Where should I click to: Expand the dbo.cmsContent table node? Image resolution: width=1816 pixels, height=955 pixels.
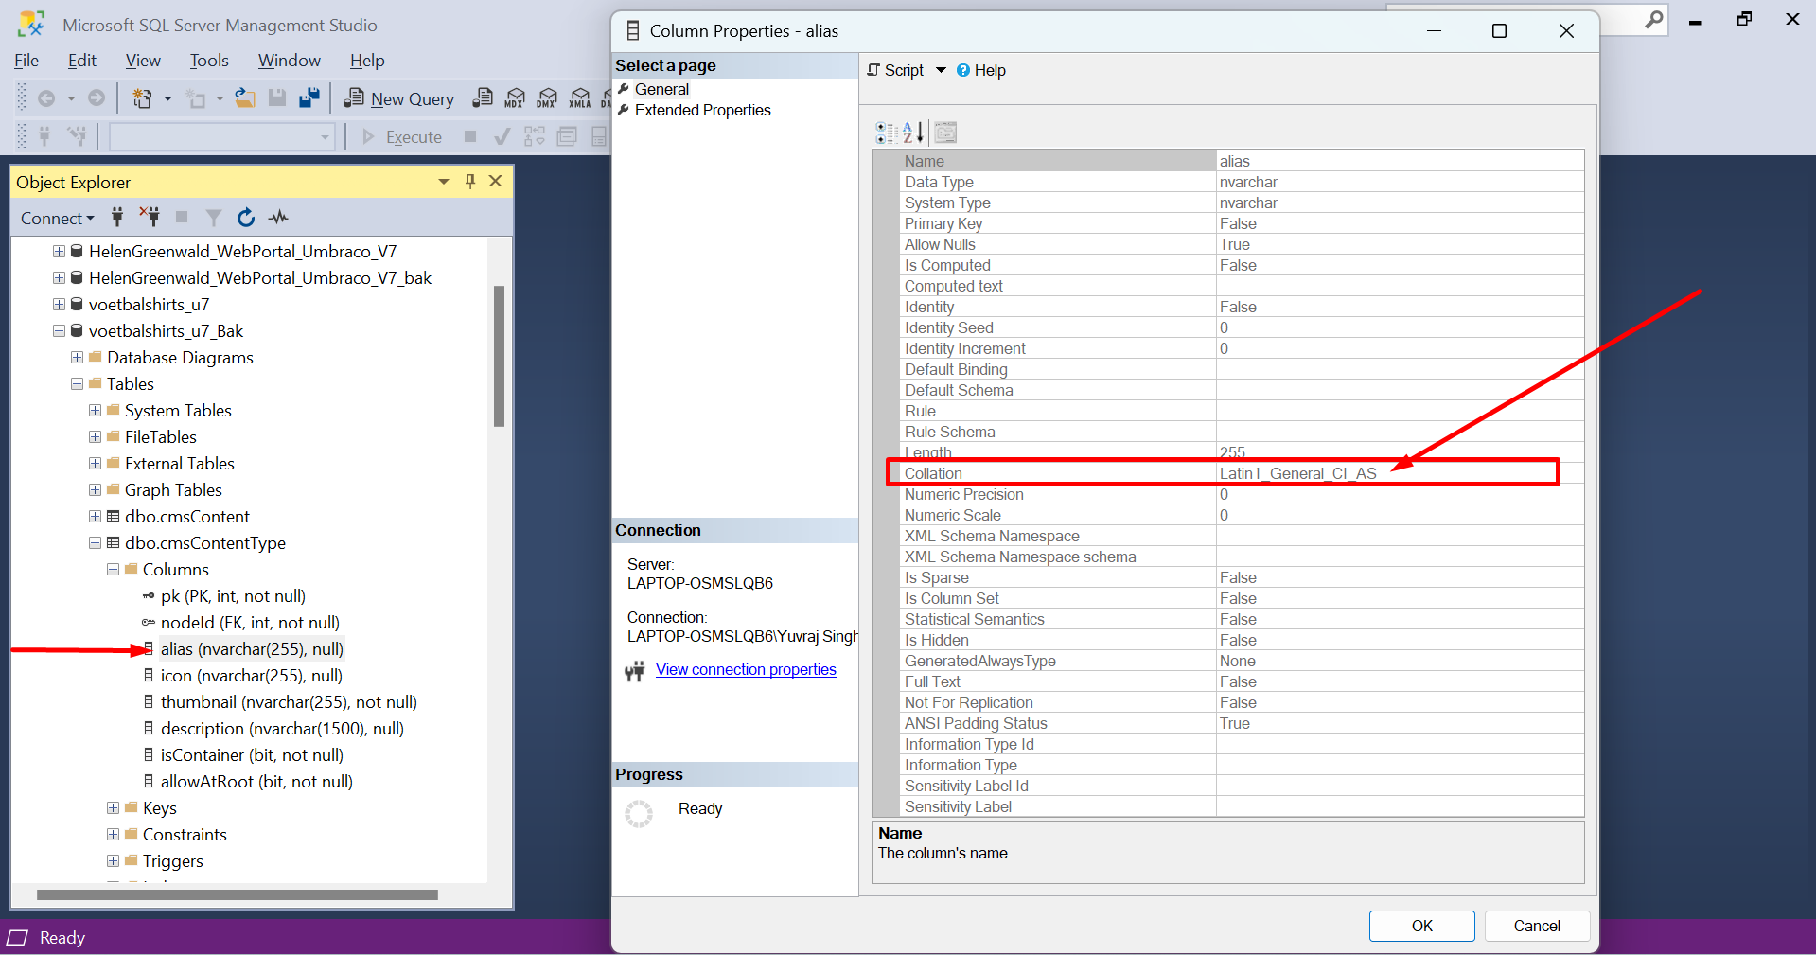tap(95, 517)
